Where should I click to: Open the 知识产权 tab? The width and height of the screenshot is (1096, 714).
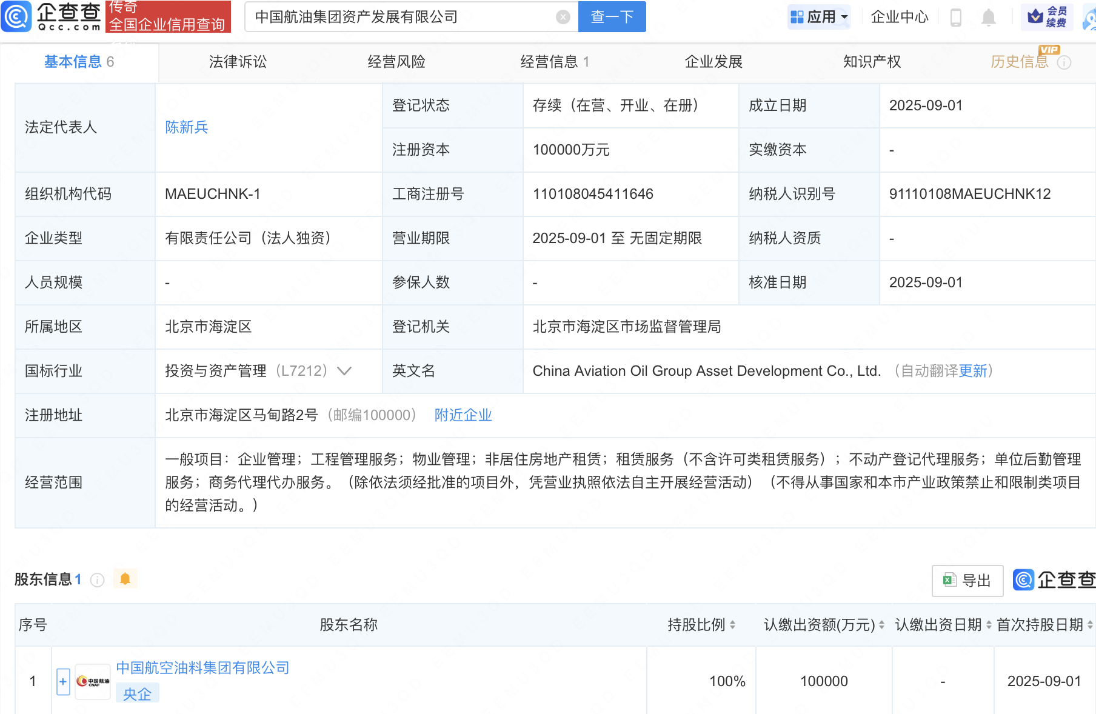click(872, 62)
